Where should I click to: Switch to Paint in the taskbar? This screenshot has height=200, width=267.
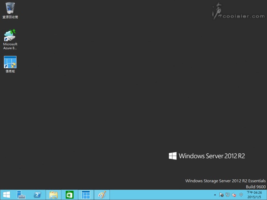coord(102,195)
